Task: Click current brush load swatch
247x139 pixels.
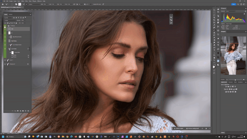Action: point(20,4)
